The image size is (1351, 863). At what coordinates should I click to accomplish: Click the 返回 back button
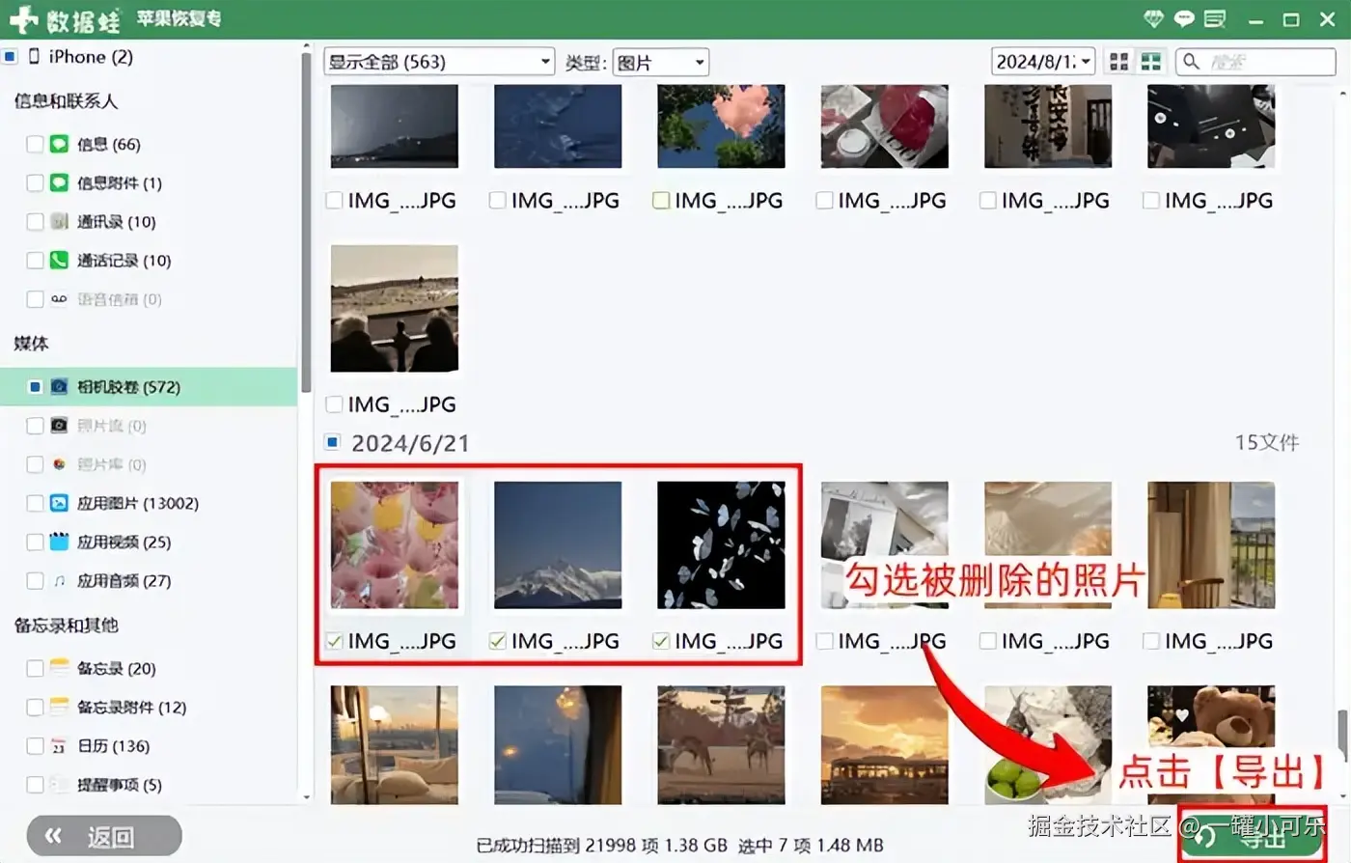104,836
